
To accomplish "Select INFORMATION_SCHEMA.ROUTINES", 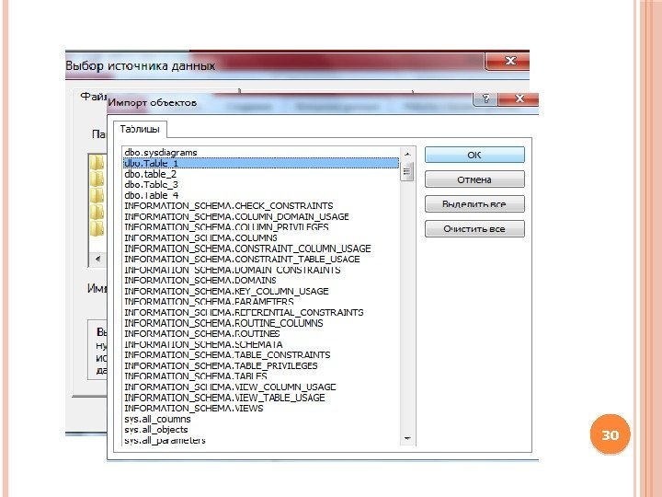I will 261,333.
